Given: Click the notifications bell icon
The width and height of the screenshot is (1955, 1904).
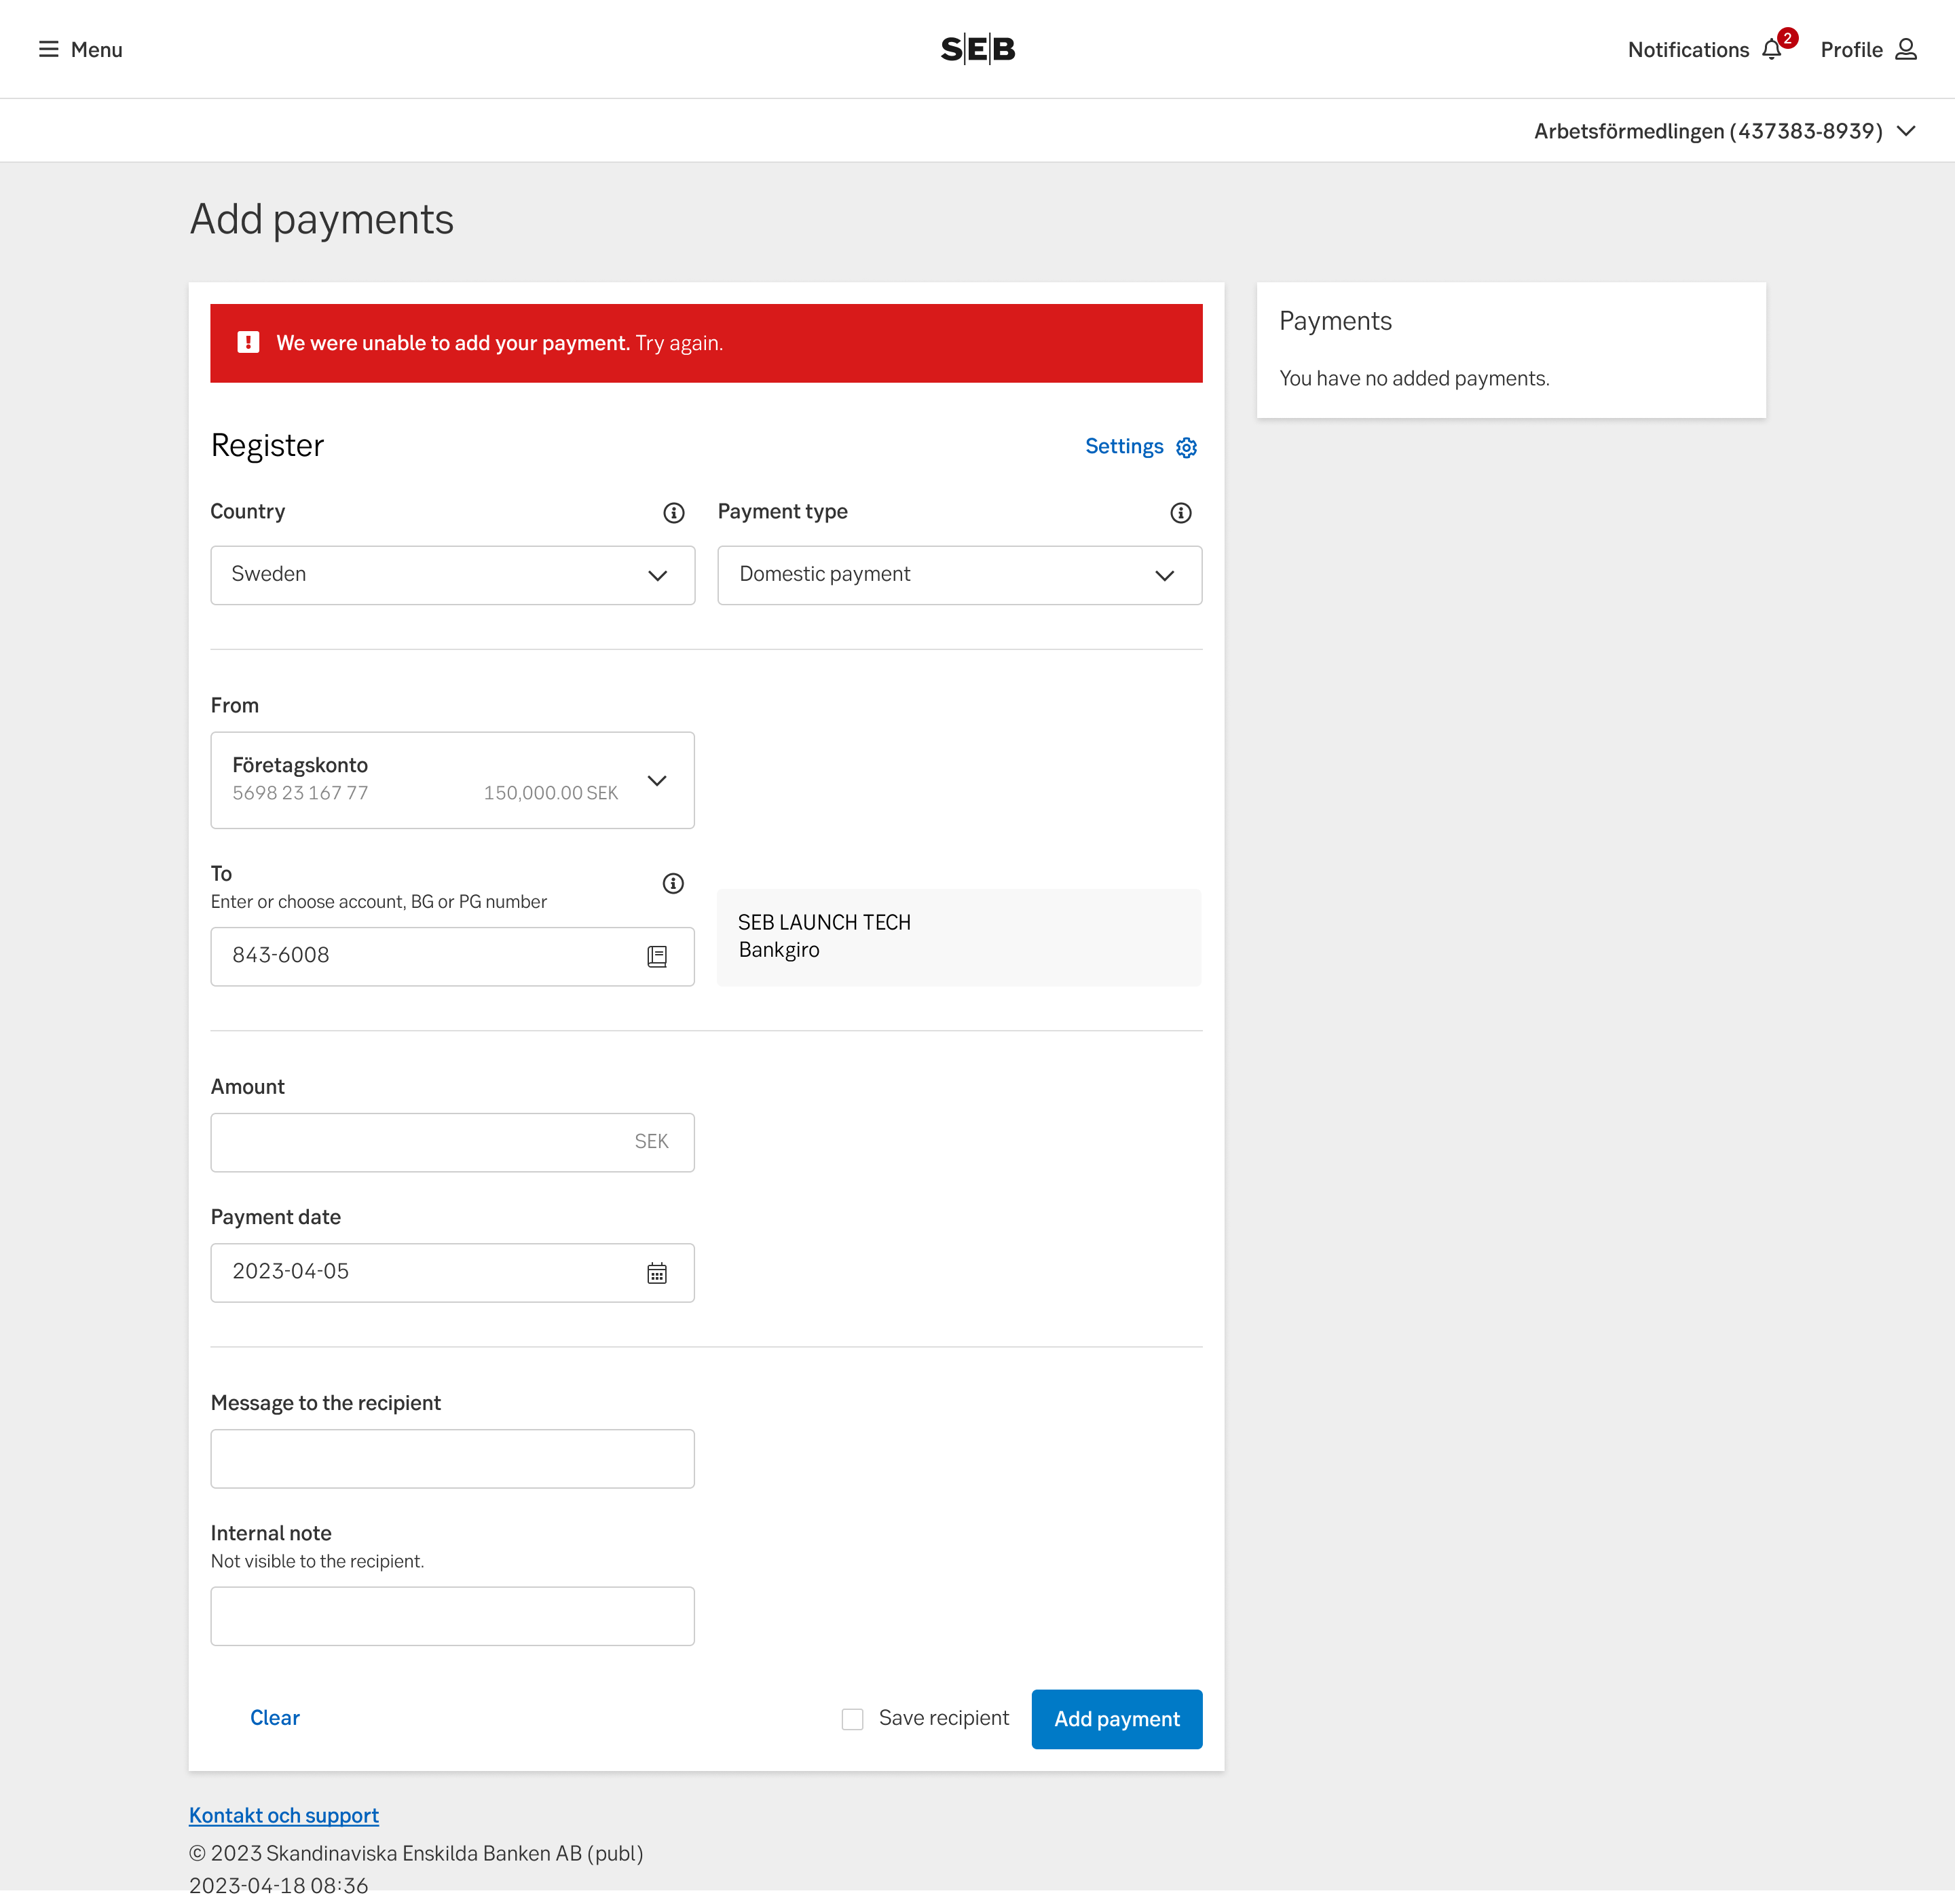Looking at the screenshot, I should [1771, 49].
